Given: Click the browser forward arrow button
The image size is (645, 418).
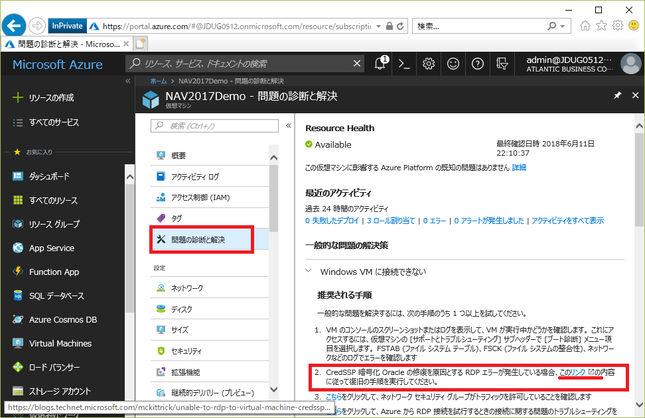Looking at the screenshot, I should point(37,26).
